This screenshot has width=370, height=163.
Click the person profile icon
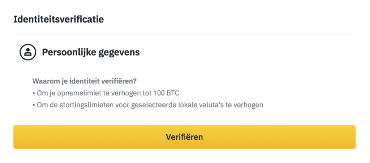[28, 52]
